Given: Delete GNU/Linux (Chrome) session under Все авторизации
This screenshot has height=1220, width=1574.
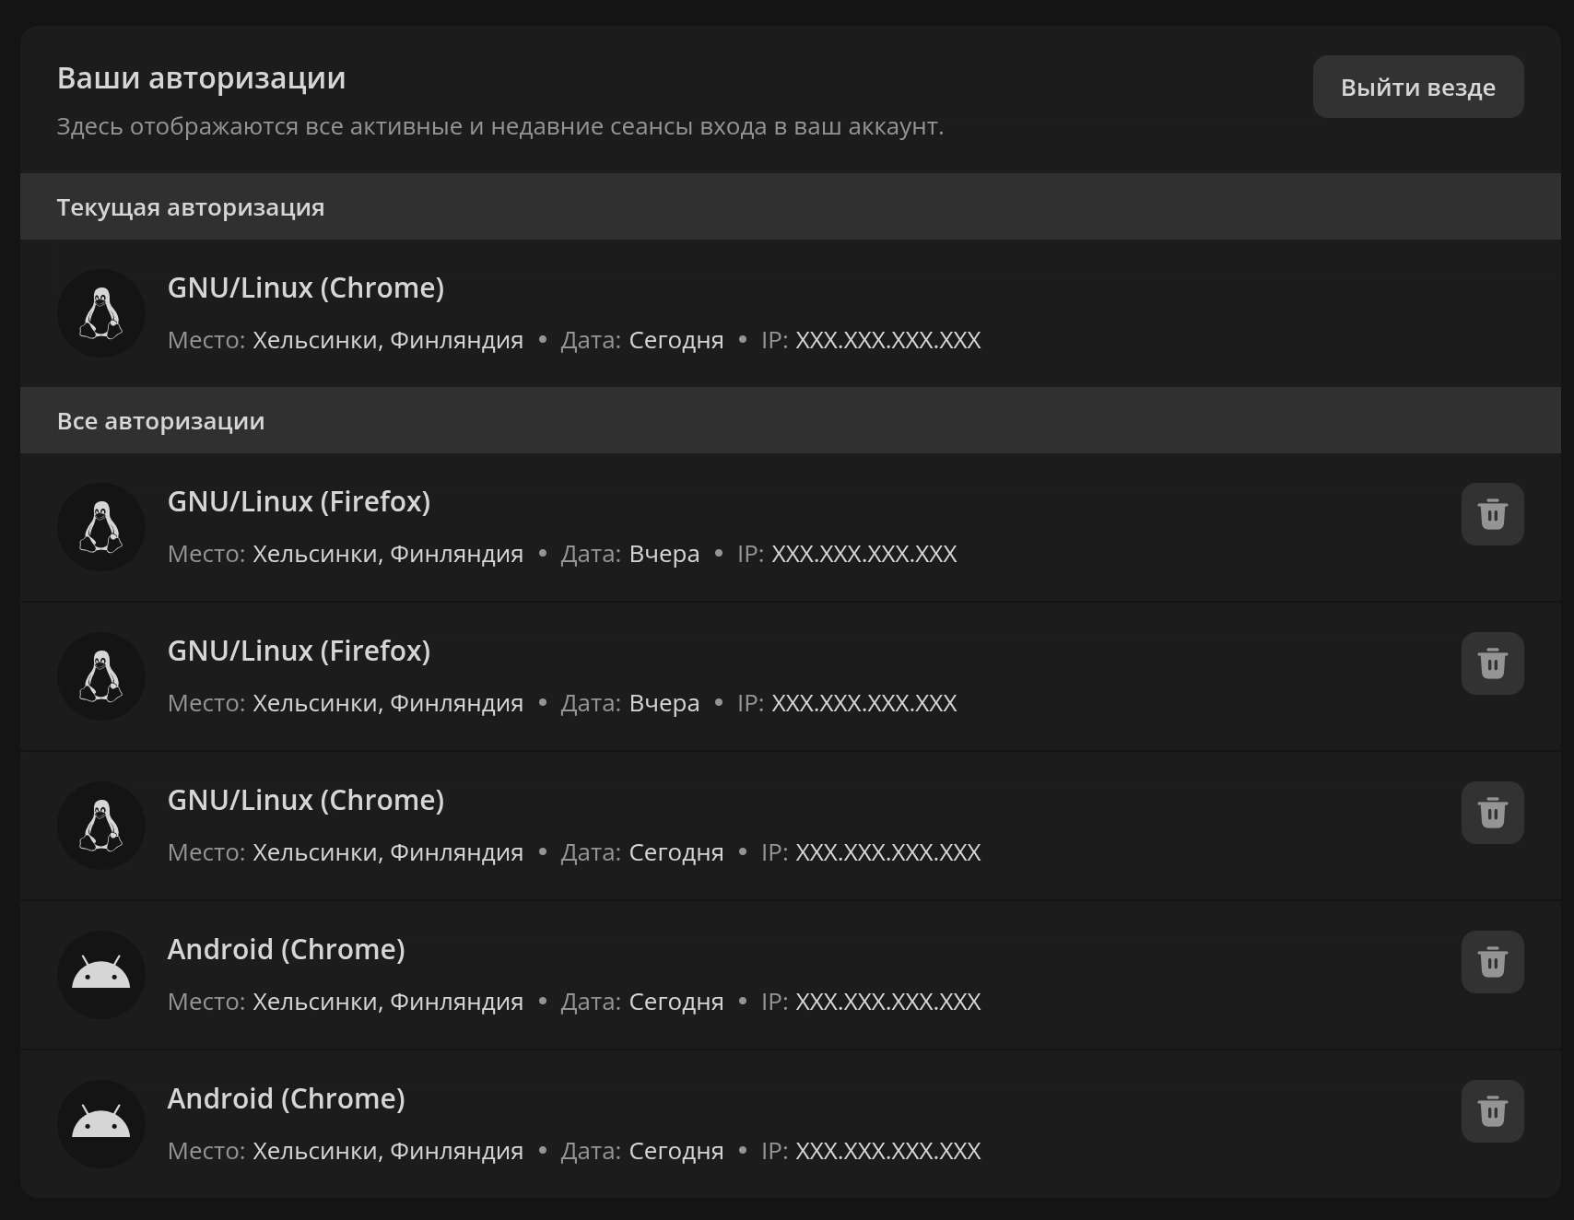Looking at the screenshot, I should pos(1492,813).
